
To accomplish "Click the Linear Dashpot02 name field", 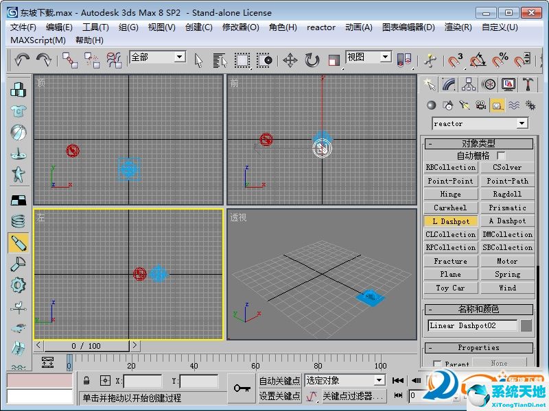I will (x=472, y=326).
